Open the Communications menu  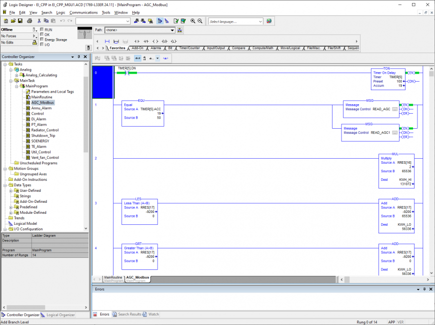click(x=83, y=13)
